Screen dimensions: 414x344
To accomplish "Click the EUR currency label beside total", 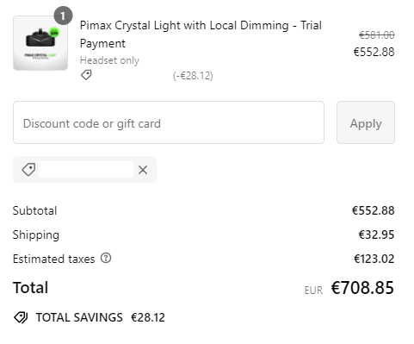I will tap(313, 291).
